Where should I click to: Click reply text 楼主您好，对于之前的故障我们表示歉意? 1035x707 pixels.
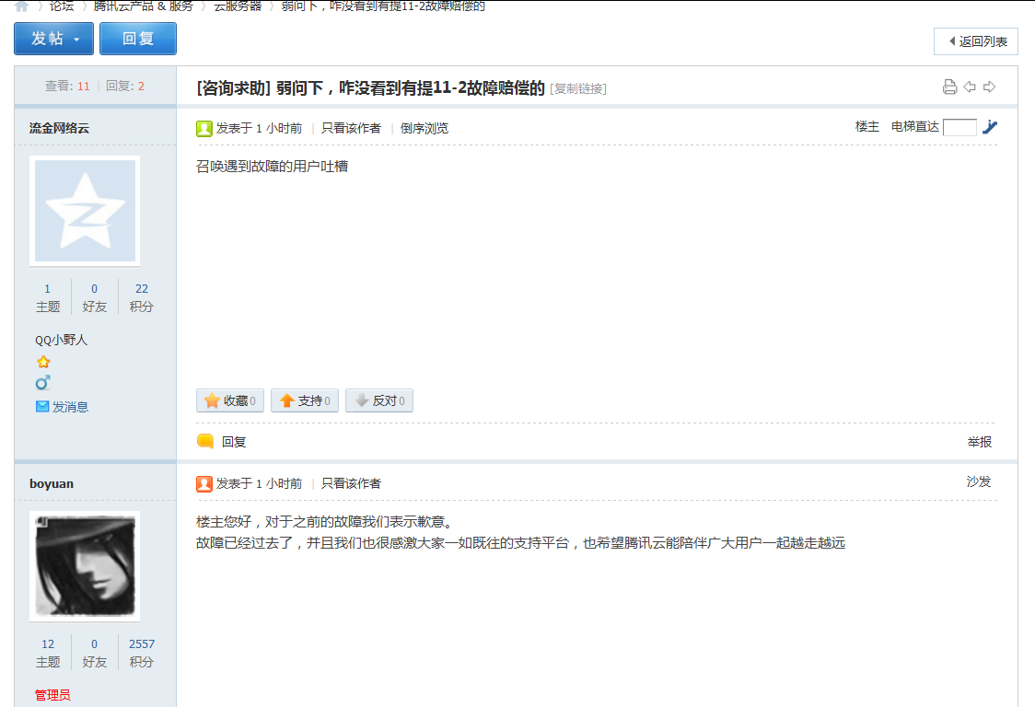[325, 522]
